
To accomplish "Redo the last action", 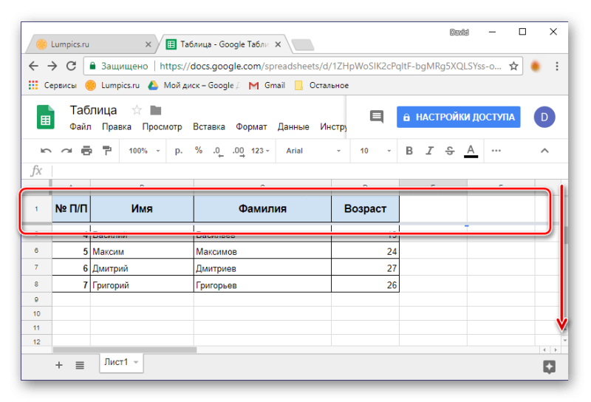I will click(66, 151).
